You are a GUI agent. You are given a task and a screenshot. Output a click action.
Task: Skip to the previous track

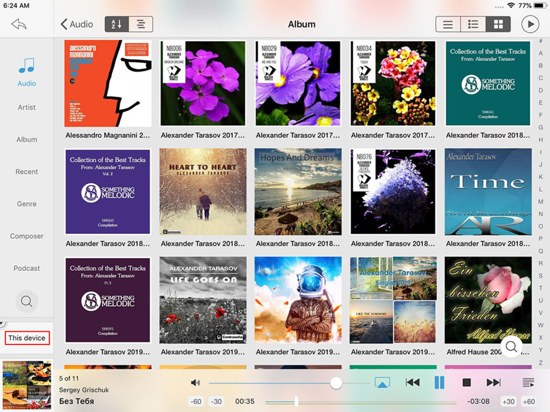[x=412, y=383]
